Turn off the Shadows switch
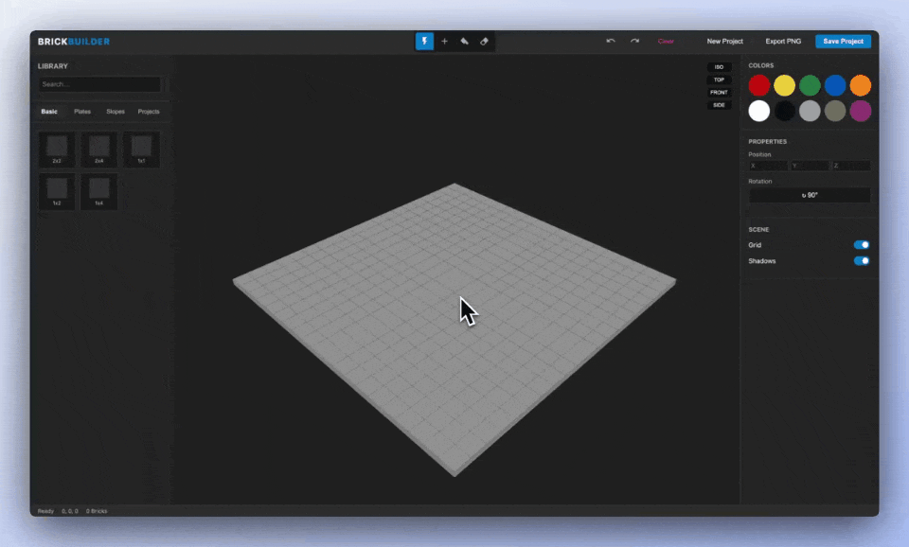This screenshot has height=547, width=909. 861,261
